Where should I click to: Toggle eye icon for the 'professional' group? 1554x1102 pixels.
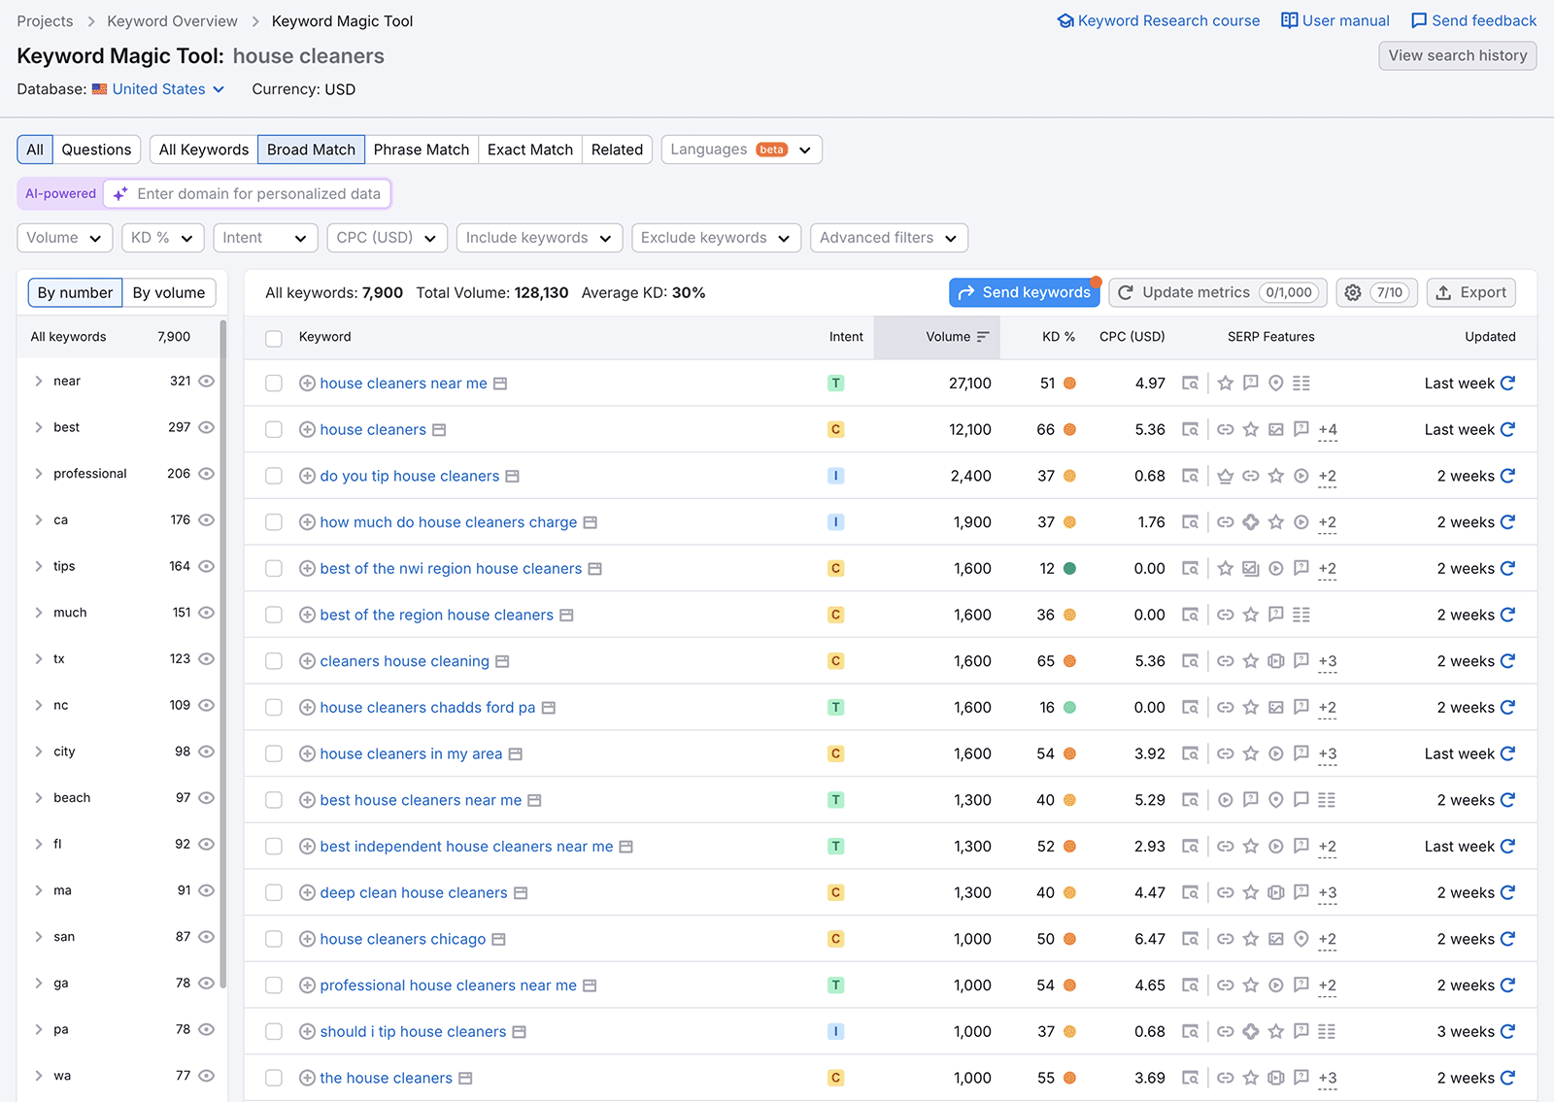pyautogui.click(x=206, y=474)
